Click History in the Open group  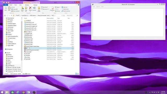(57, 11)
